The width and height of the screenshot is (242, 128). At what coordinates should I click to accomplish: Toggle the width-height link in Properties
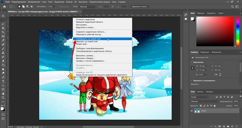pos(193,68)
